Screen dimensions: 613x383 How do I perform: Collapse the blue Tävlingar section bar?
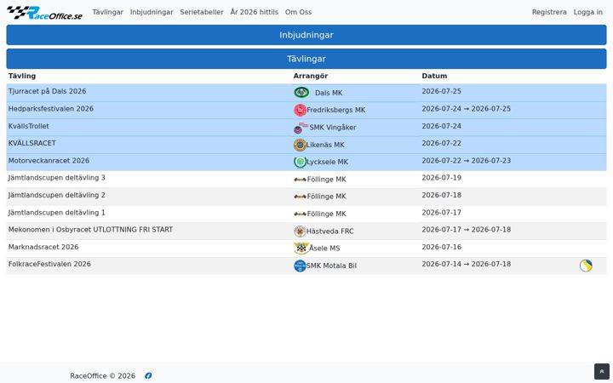[x=306, y=59]
